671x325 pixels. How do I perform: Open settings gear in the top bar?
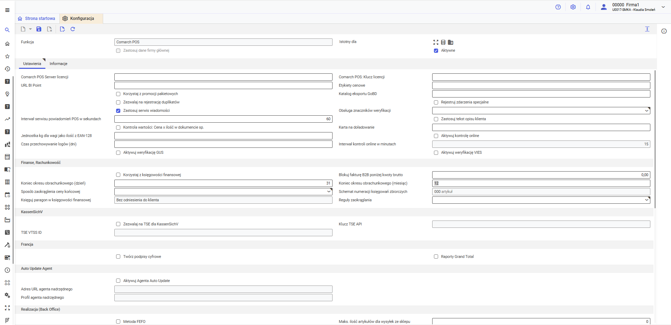pyautogui.click(x=573, y=7)
